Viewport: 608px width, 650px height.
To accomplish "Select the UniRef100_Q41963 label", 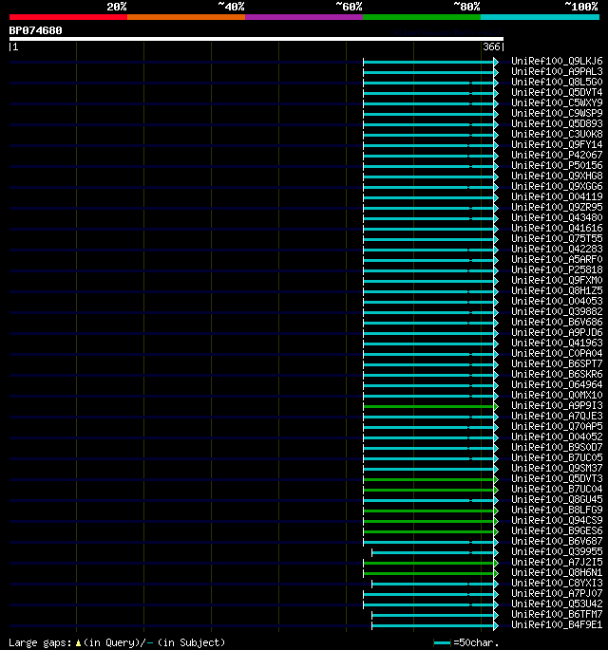I will tap(557, 343).
